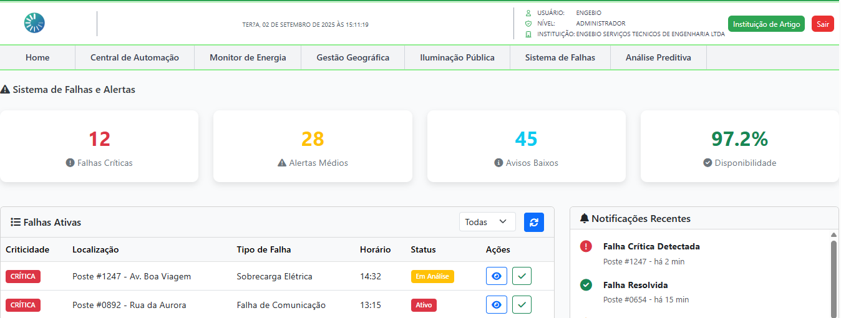Refresh the Falhas Ativas list

click(533, 222)
